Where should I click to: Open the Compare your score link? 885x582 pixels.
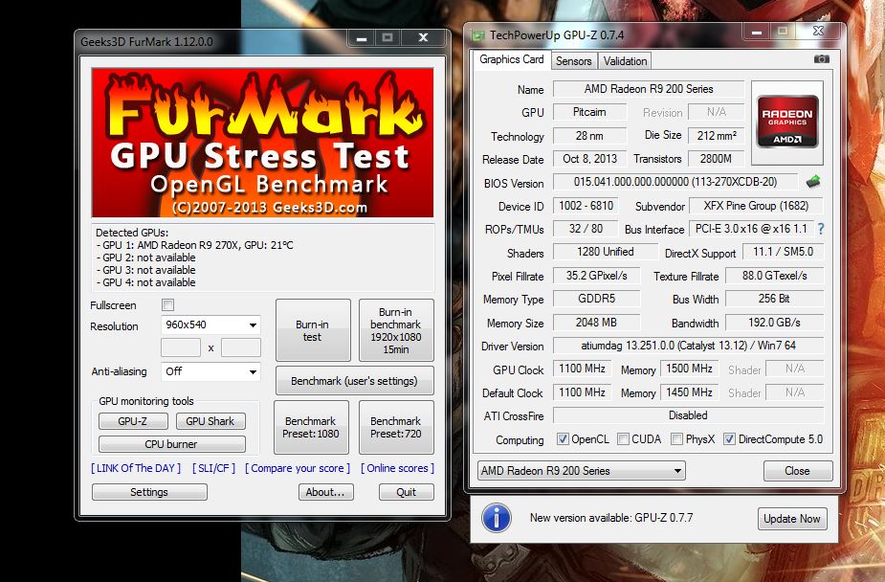click(298, 468)
